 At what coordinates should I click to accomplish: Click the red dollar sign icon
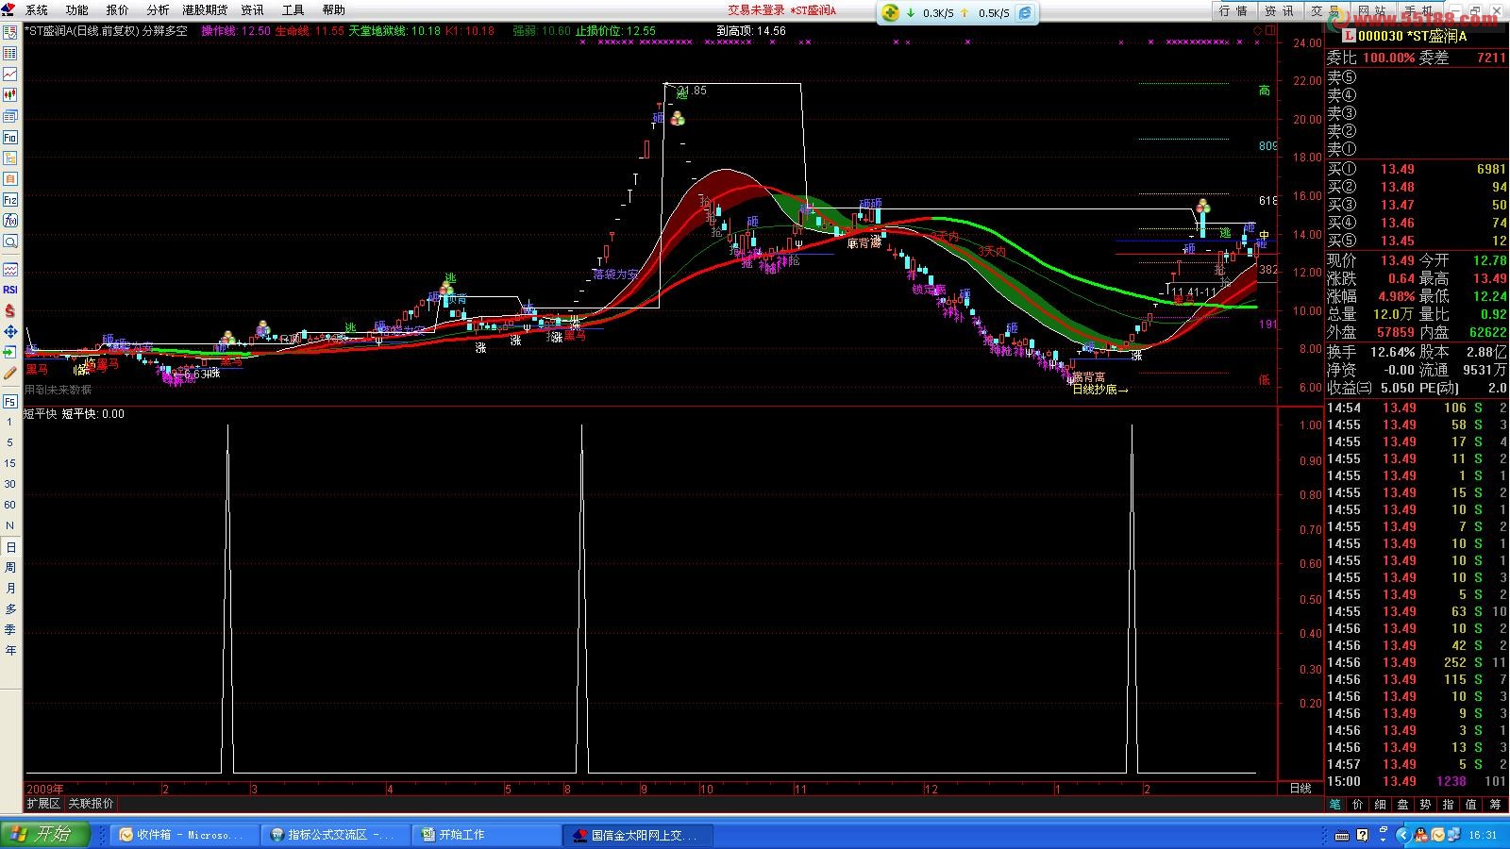10,310
